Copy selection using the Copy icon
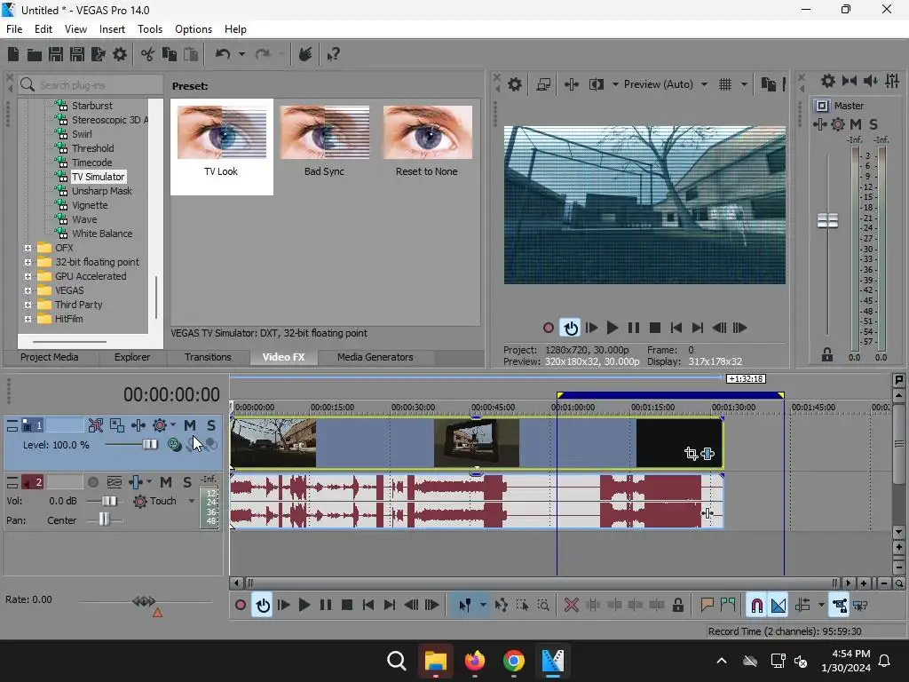The image size is (909, 682). (x=170, y=54)
